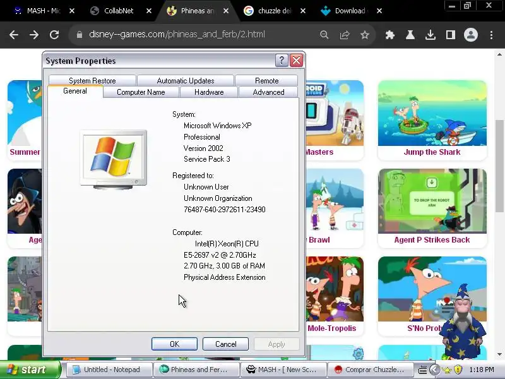Open Untitled - Notepad from the taskbar
The image size is (505, 379).
pos(109,370)
